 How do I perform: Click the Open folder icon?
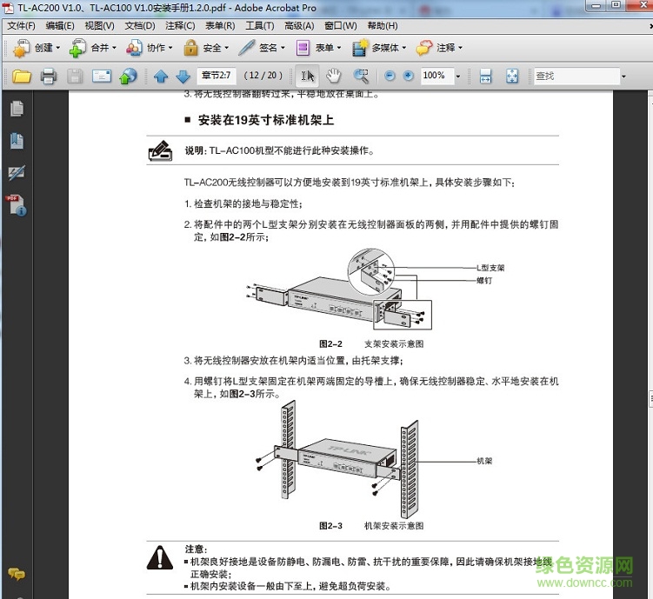22,77
